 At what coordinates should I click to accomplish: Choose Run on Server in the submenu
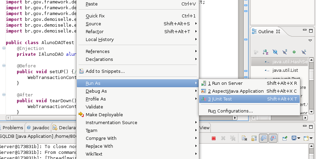click(225, 83)
